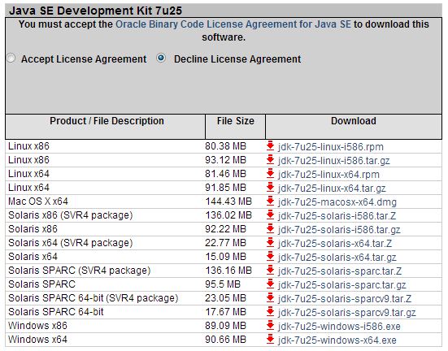Click the 136.16 MB file size
The image size is (448, 351).
pyautogui.click(x=228, y=271)
